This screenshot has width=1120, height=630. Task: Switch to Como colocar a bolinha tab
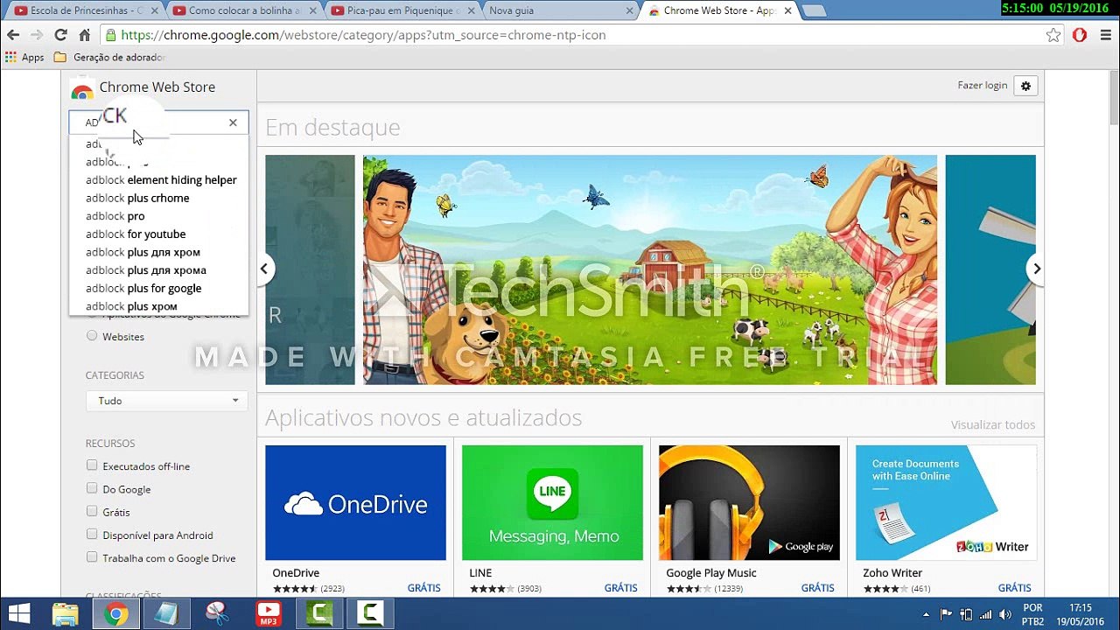242,11
